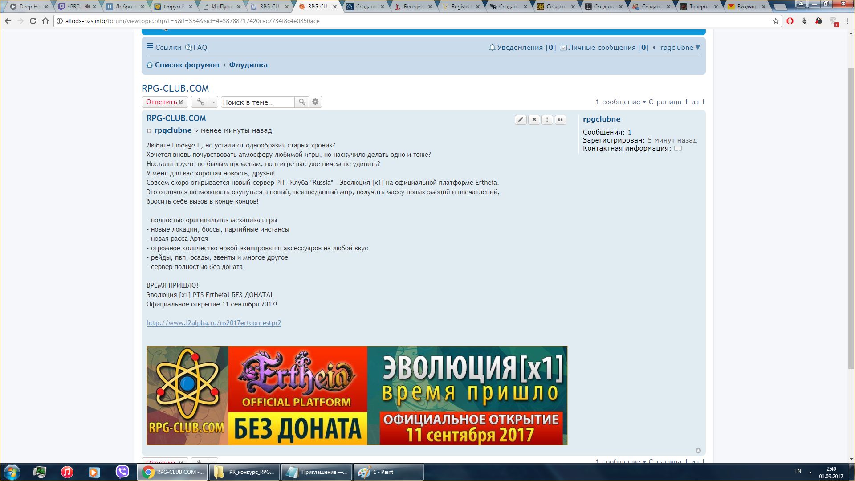Show hidden system tray icons
Screen dimensions: 855x481
tap(810, 472)
